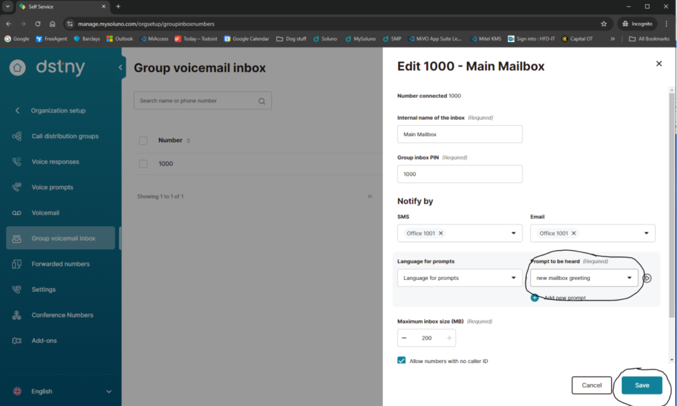Click the Add new prompt plus icon

pyautogui.click(x=535, y=298)
